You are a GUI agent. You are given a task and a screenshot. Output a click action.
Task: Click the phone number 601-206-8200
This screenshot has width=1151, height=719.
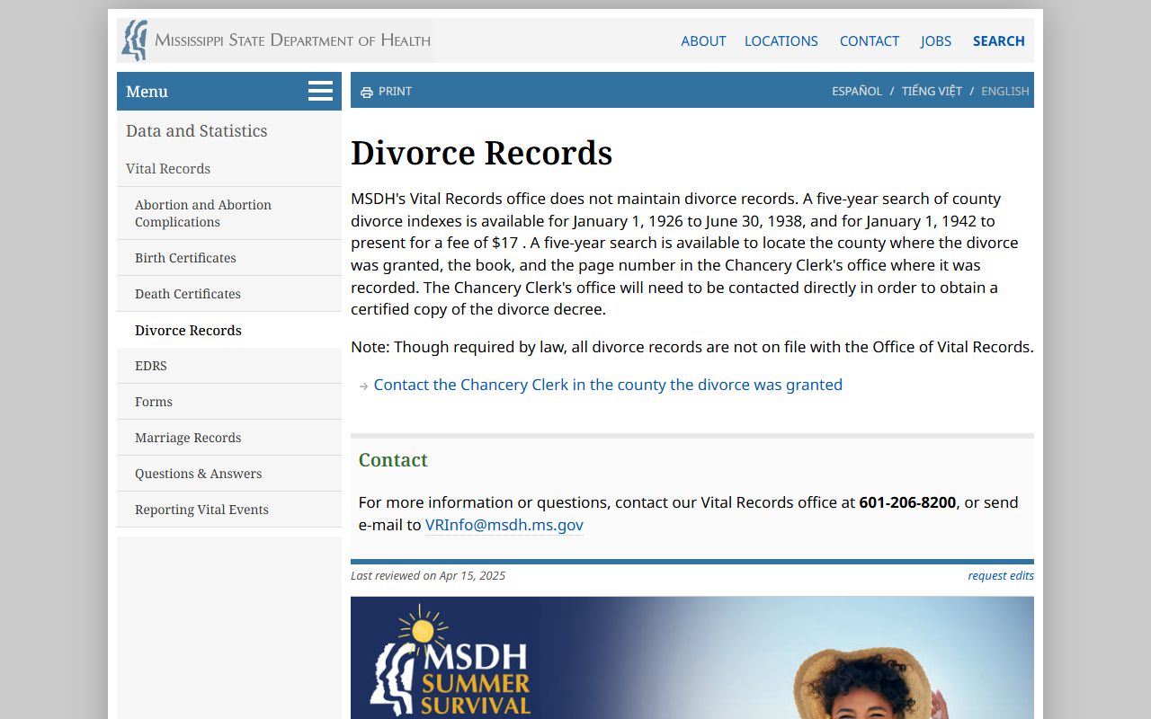click(x=907, y=502)
